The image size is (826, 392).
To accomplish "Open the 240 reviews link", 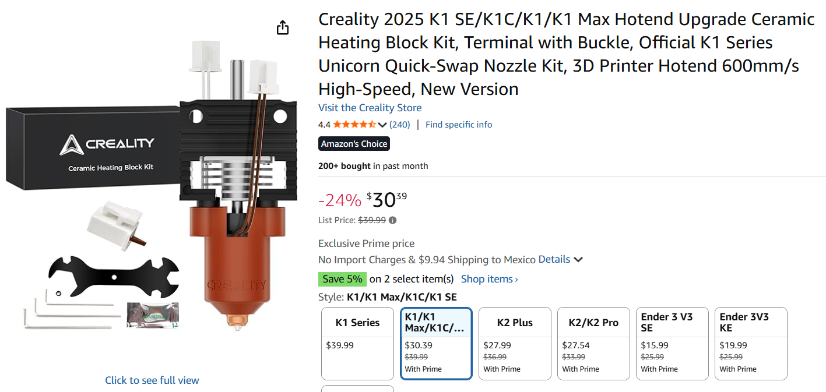I will point(400,125).
